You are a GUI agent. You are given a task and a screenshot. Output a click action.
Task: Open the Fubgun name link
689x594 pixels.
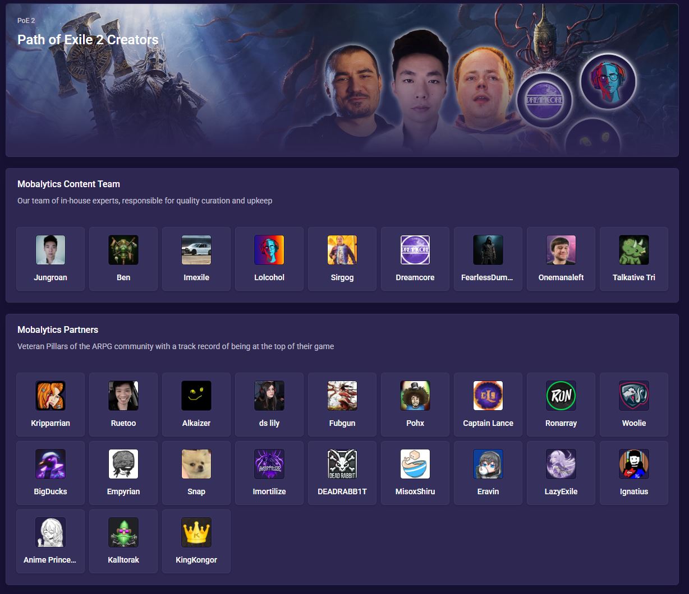pos(342,423)
